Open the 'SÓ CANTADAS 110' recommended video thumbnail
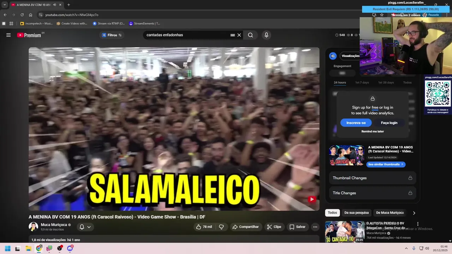 [345, 232]
